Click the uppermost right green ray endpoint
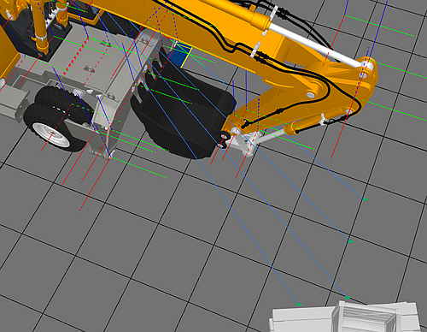This screenshot has height=332, width=427. point(366,199)
